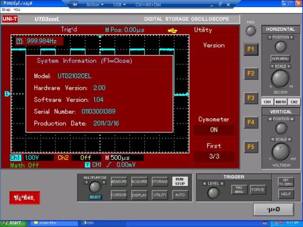This screenshot has width=303, height=227.
Task: Click the F5 page softkey
Action: pos(251,147)
